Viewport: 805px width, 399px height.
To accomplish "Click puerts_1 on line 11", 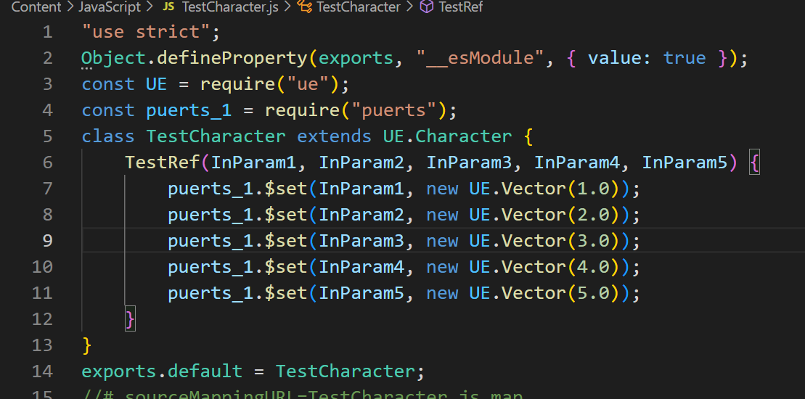I will click(211, 293).
